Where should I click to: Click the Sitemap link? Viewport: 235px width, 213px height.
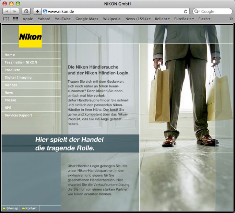(x=12, y=208)
